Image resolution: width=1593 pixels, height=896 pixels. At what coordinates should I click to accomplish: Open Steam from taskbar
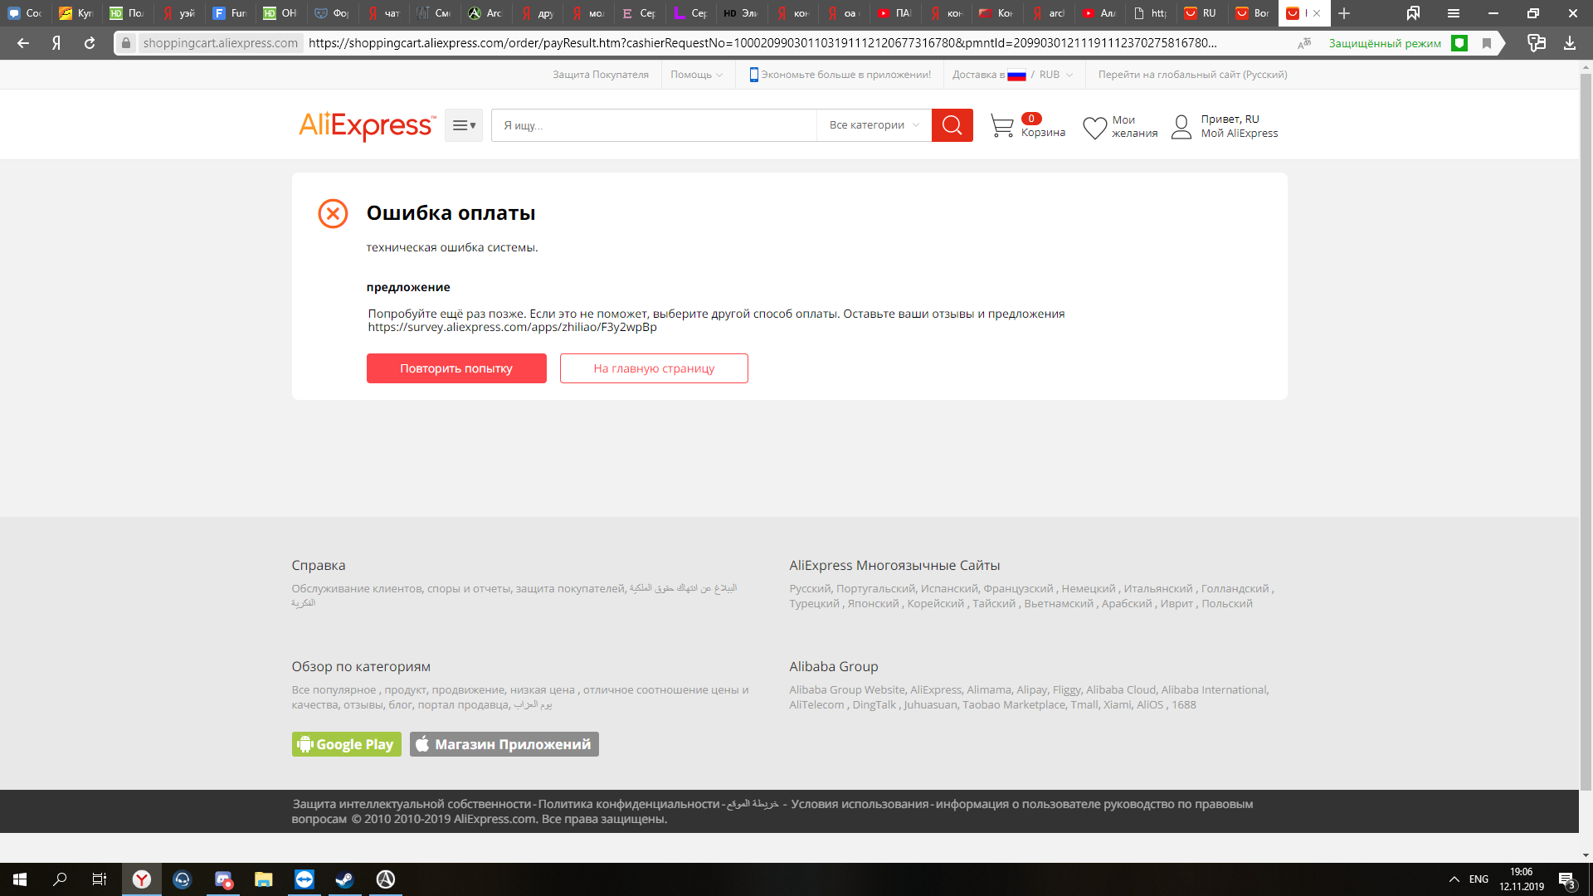point(344,879)
